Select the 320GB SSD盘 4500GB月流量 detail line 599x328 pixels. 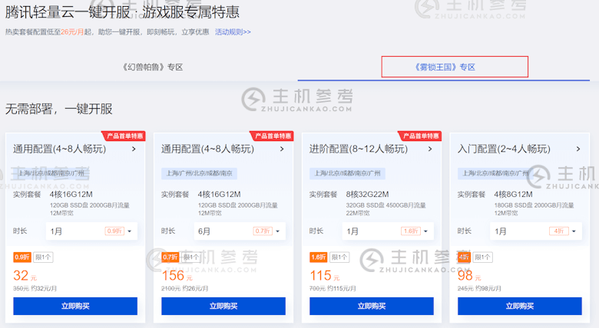pyautogui.click(x=386, y=205)
